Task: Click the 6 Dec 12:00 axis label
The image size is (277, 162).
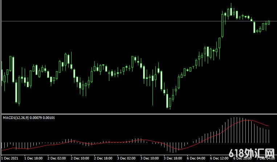Action: [x=220, y=158]
